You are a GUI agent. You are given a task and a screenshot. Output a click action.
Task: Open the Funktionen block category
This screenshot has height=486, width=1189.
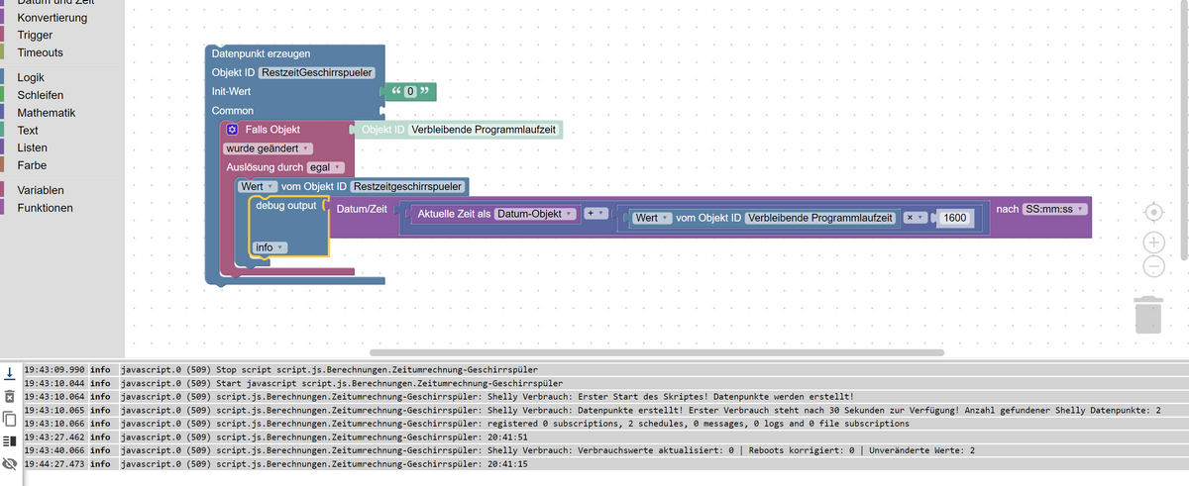coord(45,208)
